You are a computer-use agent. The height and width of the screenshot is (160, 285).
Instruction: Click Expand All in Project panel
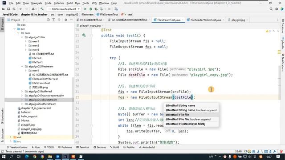point(53,20)
